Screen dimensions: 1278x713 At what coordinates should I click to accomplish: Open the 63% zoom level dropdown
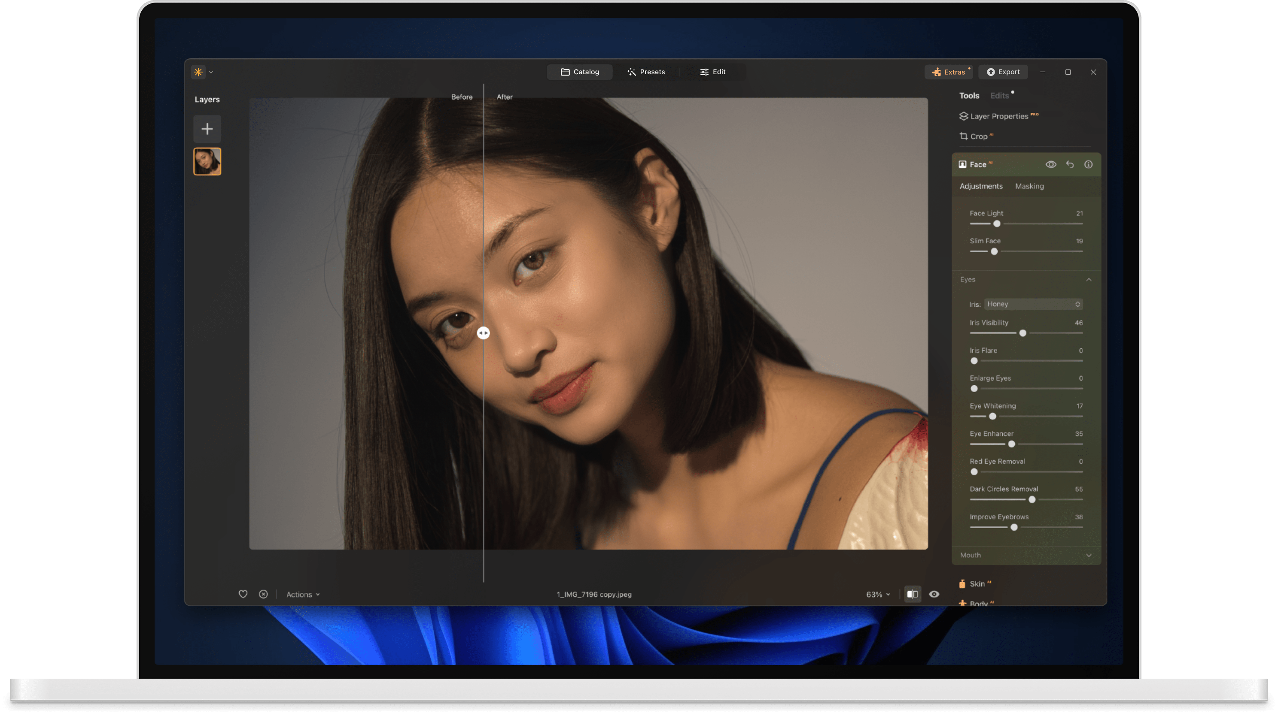coord(877,594)
